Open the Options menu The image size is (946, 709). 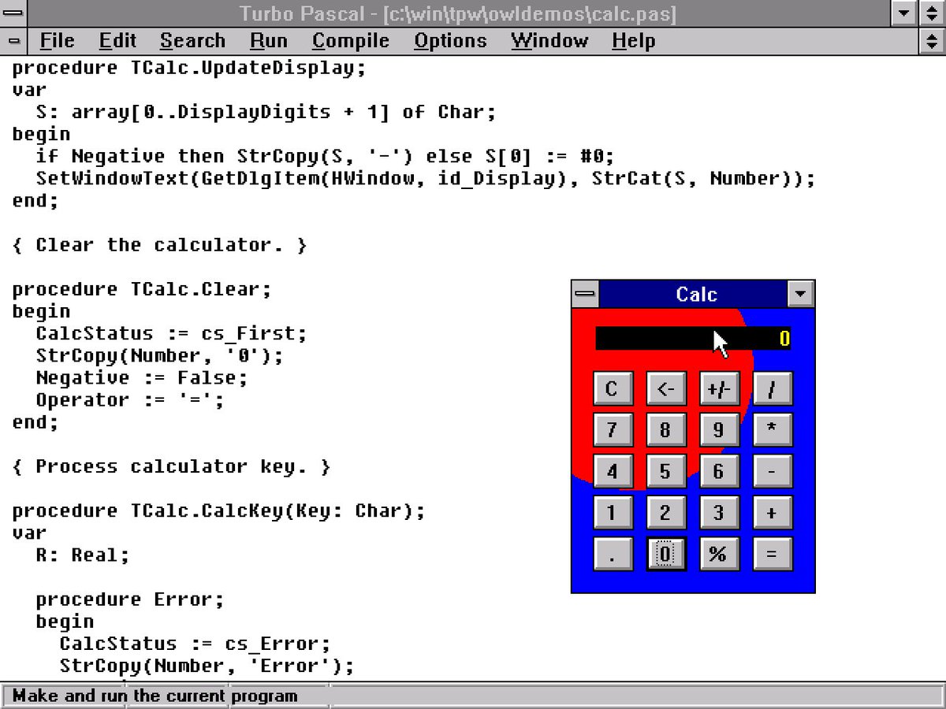point(450,41)
